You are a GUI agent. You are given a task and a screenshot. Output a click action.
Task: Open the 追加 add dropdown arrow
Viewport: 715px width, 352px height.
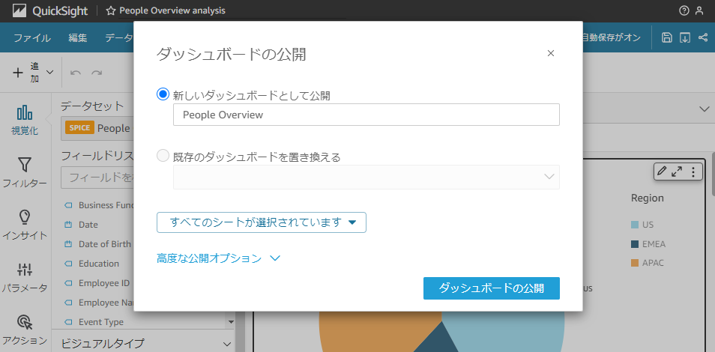coord(50,73)
